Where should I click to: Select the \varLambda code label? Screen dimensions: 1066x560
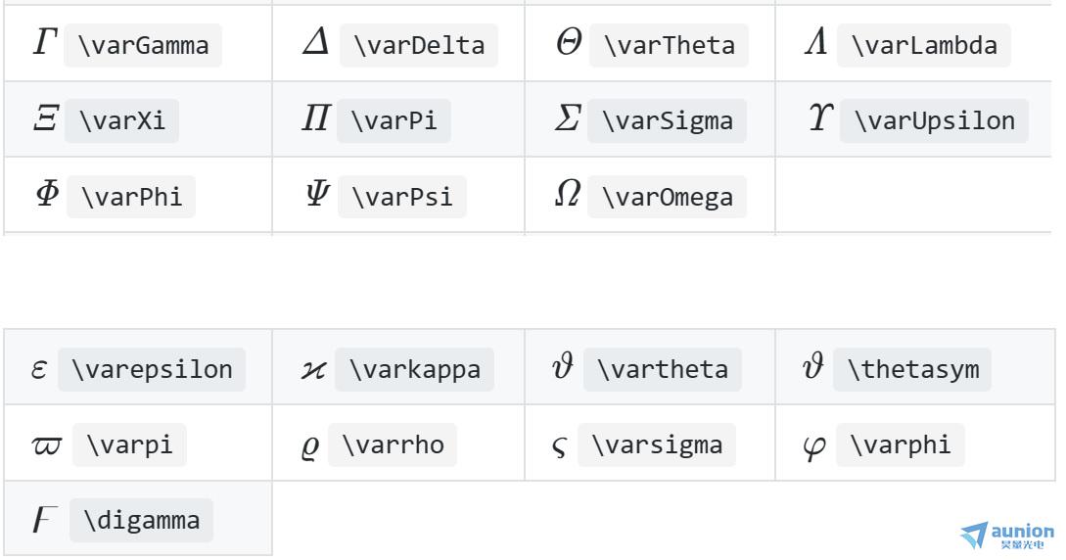(924, 46)
